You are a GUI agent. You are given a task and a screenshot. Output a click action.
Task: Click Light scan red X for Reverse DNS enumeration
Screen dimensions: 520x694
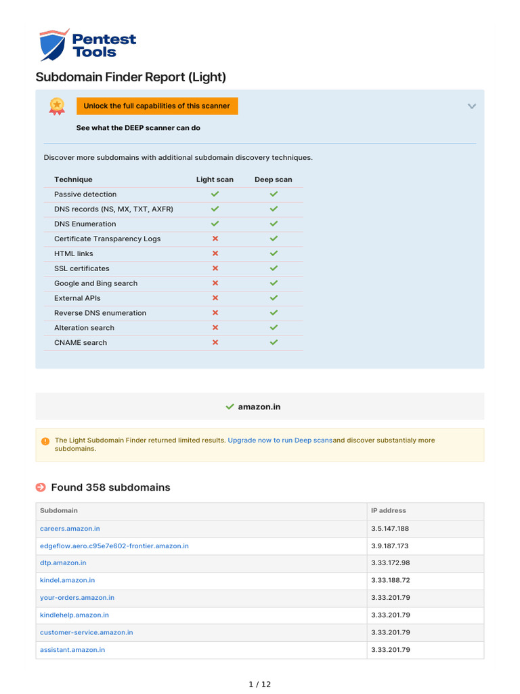215,312
